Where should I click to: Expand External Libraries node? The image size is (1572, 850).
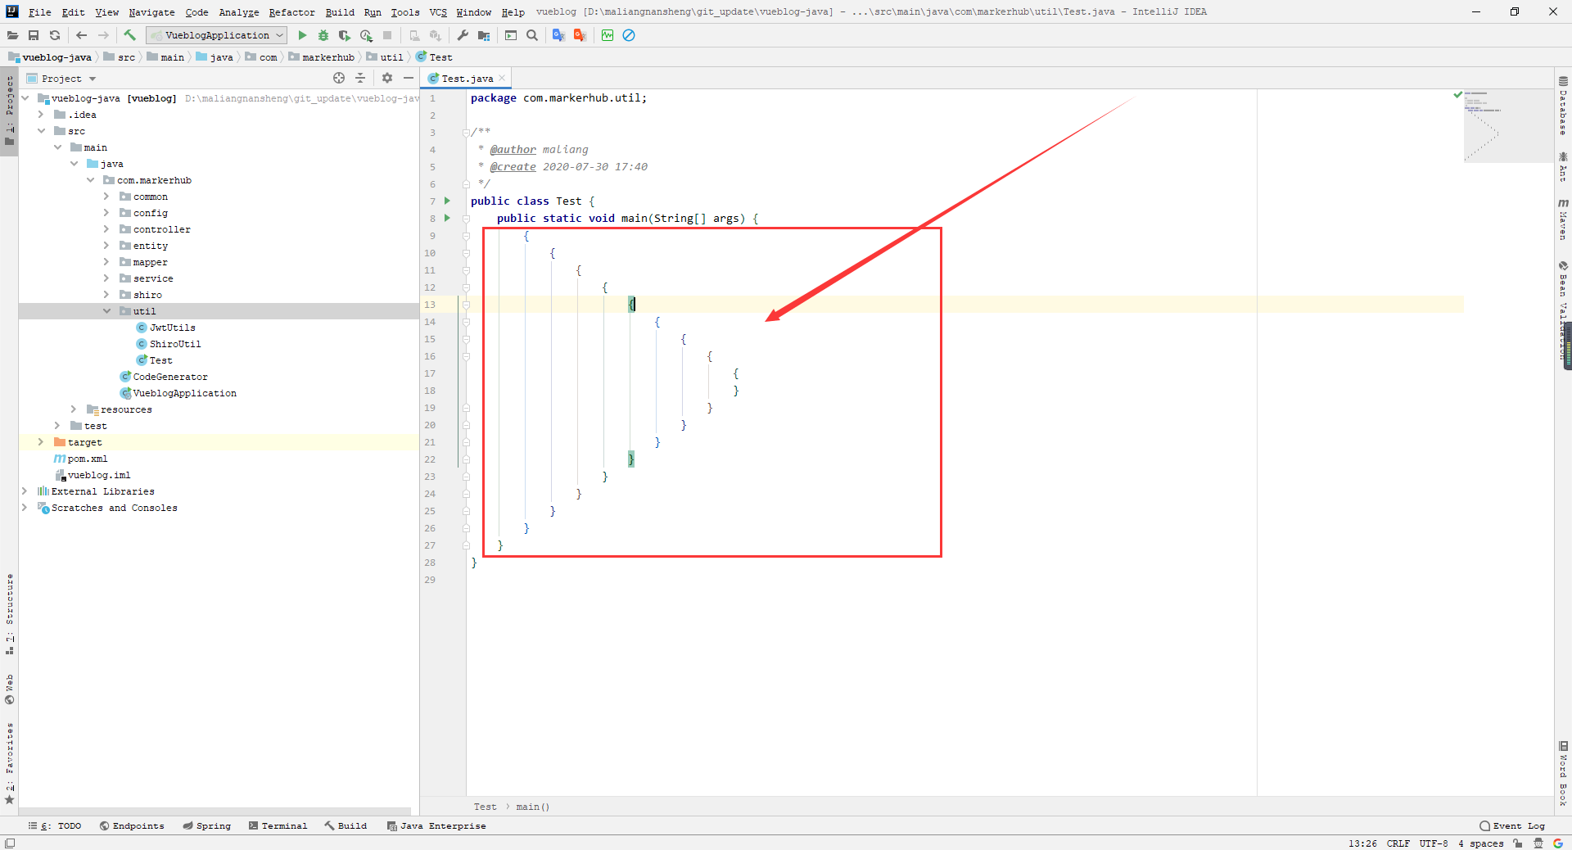tap(25, 491)
